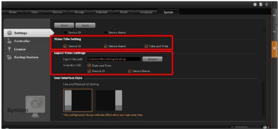Viewport: 278px width, 129px height.
Task: Click the Apply button
Action: [x=86, y=26]
